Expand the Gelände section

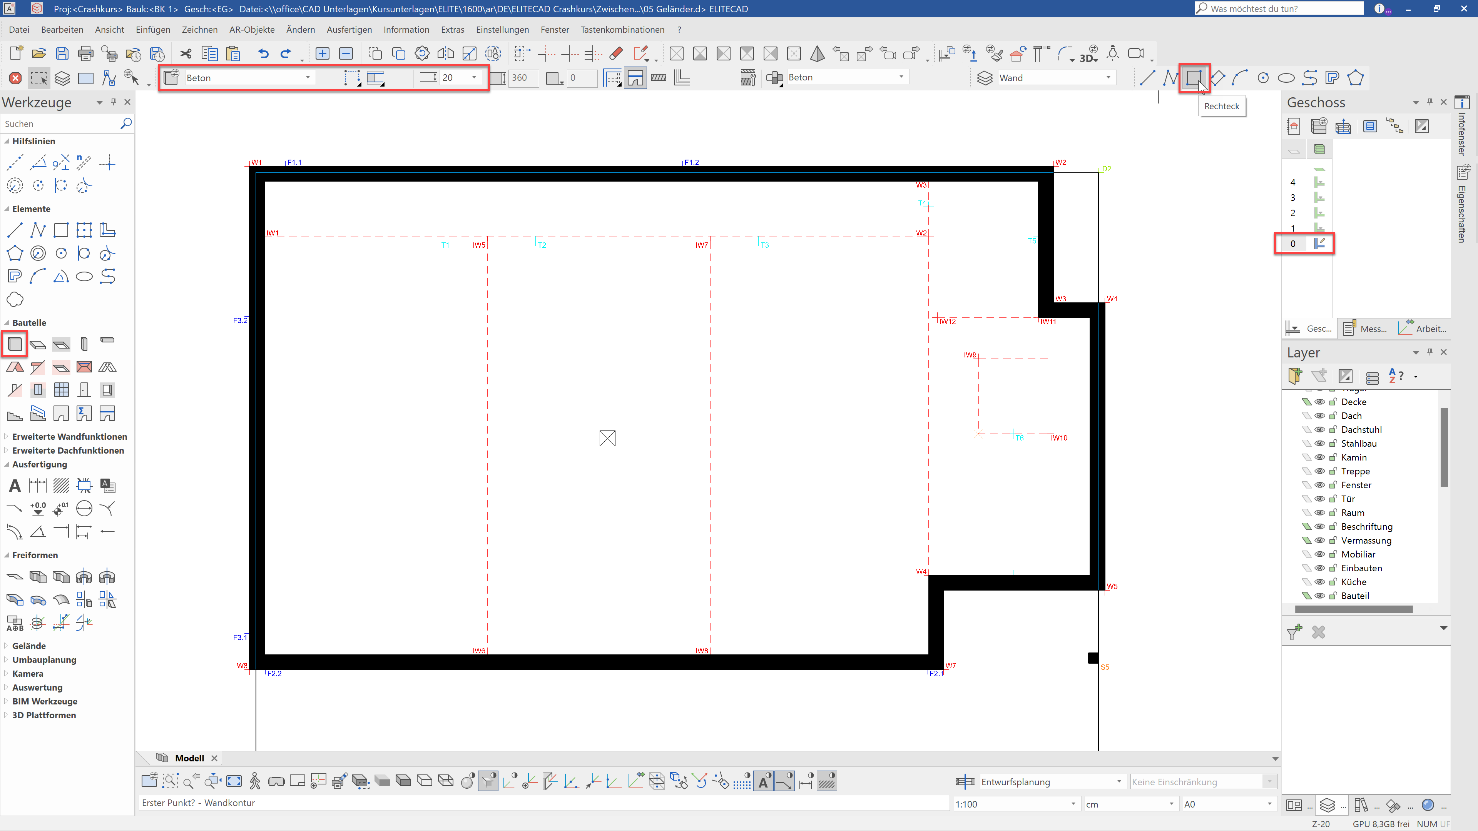click(6, 646)
